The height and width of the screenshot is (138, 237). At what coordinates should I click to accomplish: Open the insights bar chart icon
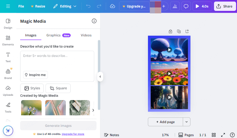[175, 6]
